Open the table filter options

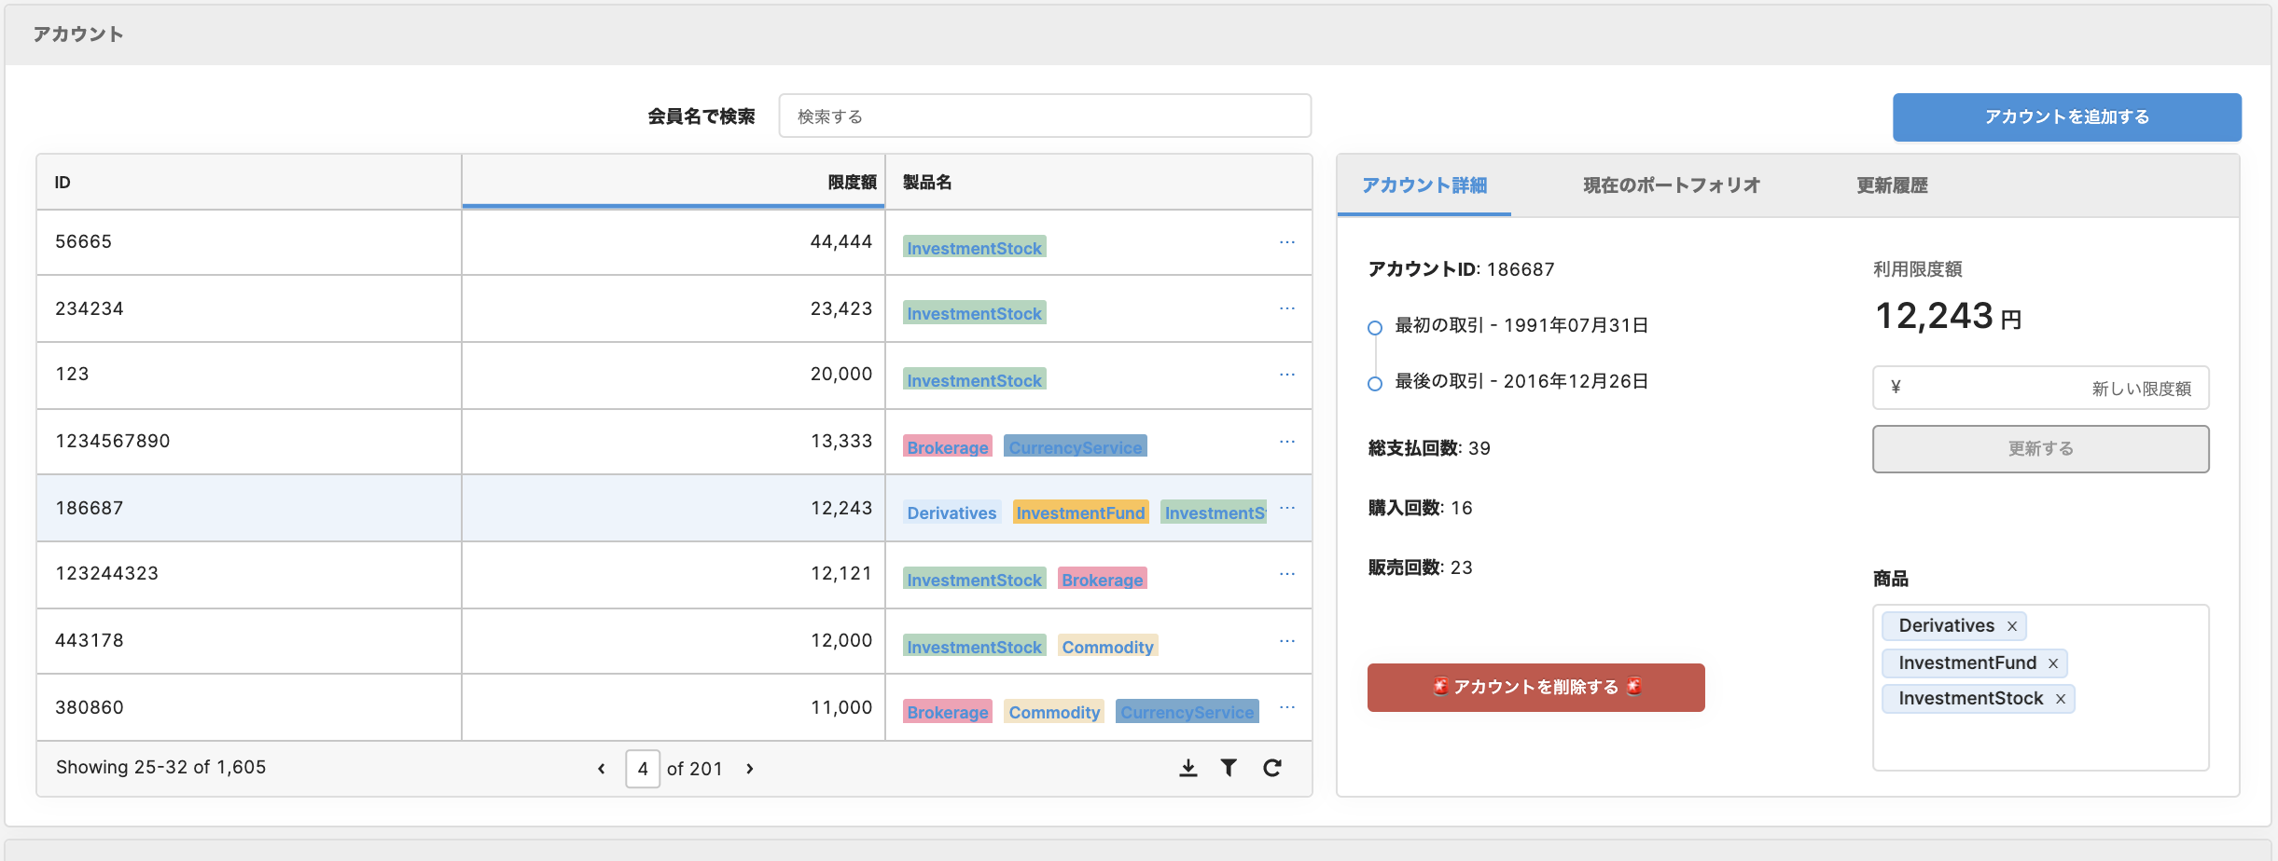point(1229,768)
